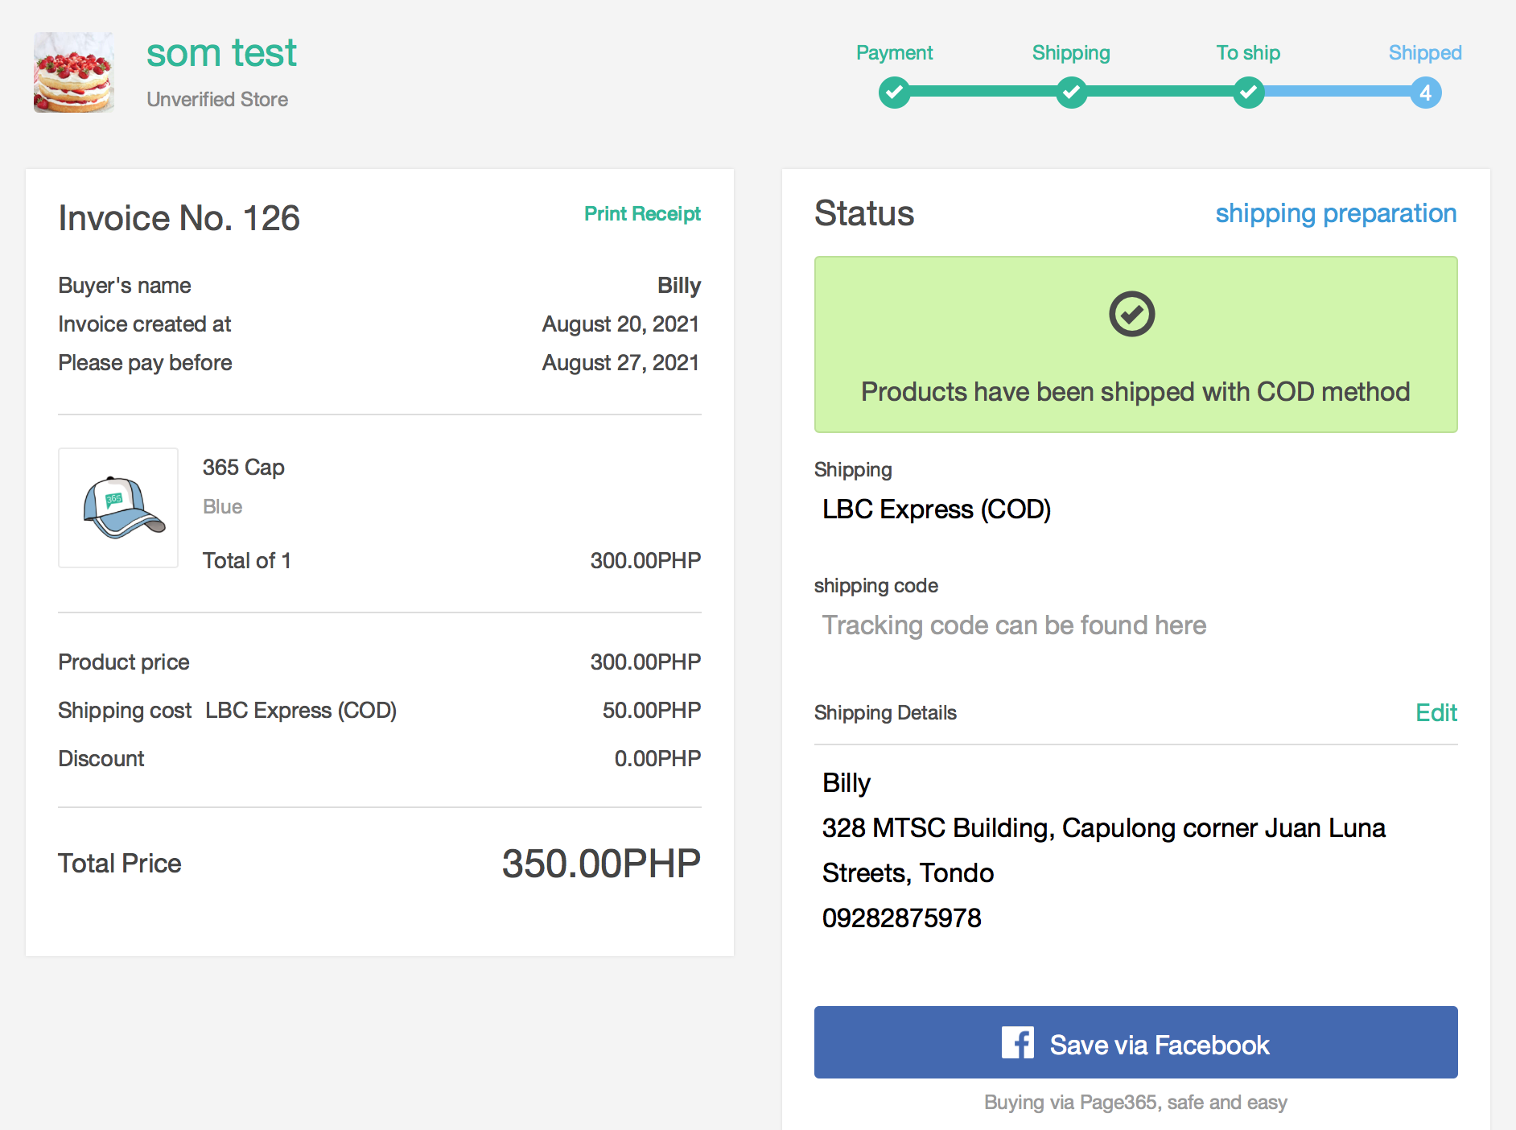The height and width of the screenshot is (1130, 1516).
Task: Click the Shipped step number 4 circle
Action: point(1425,93)
